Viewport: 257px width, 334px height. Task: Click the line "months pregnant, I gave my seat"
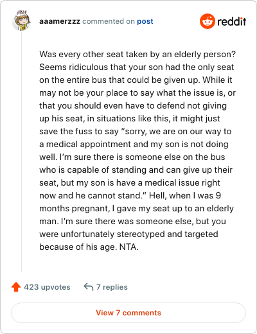[x=136, y=208]
